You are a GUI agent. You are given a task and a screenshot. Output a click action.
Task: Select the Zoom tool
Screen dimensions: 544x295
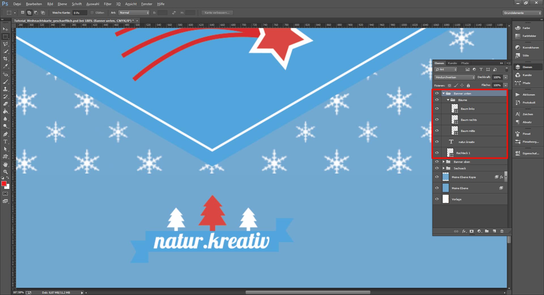[5, 172]
